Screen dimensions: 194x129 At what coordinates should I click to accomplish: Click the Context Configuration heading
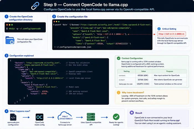132,58
